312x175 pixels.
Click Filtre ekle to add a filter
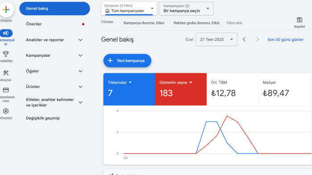coord(234,23)
